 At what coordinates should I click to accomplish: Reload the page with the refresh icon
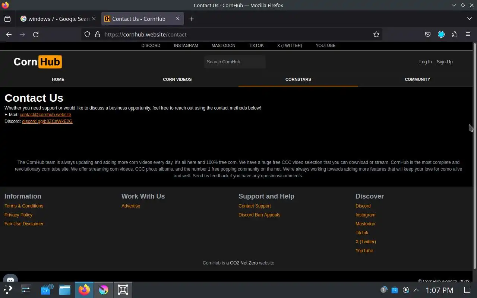pos(36,34)
